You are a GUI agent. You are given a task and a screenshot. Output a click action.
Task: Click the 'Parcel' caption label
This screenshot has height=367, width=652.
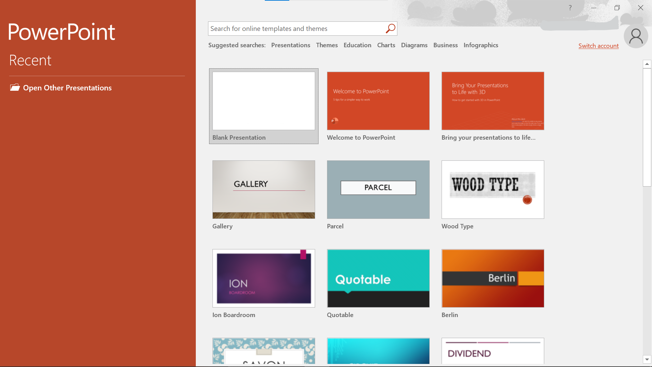pyautogui.click(x=335, y=226)
